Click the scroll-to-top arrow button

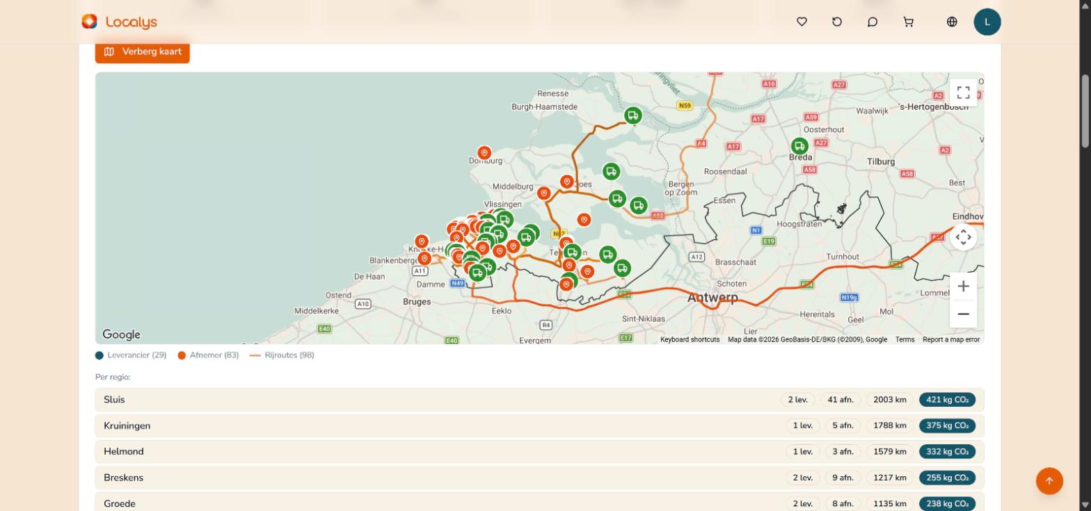point(1049,481)
